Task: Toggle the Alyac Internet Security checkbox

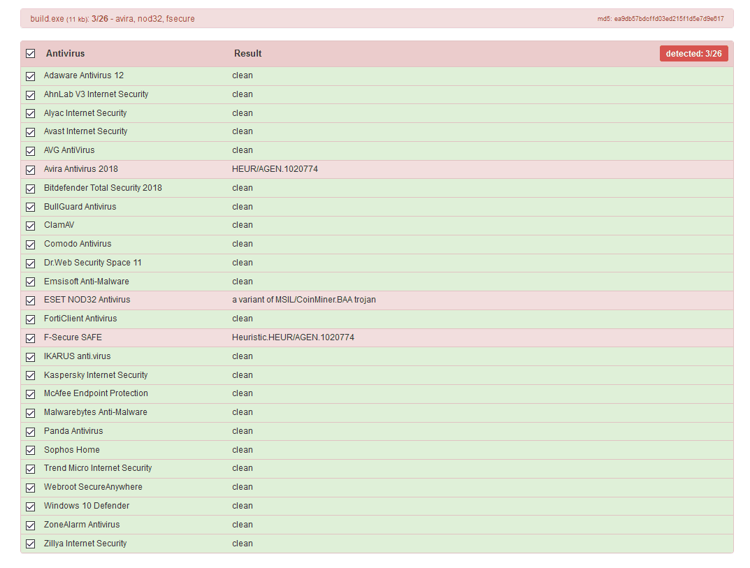Action: pyautogui.click(x=31, y=114)
